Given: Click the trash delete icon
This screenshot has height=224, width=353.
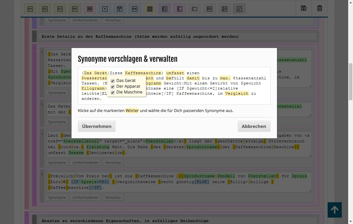Looking at the screenshot, I should coord(320,8).
